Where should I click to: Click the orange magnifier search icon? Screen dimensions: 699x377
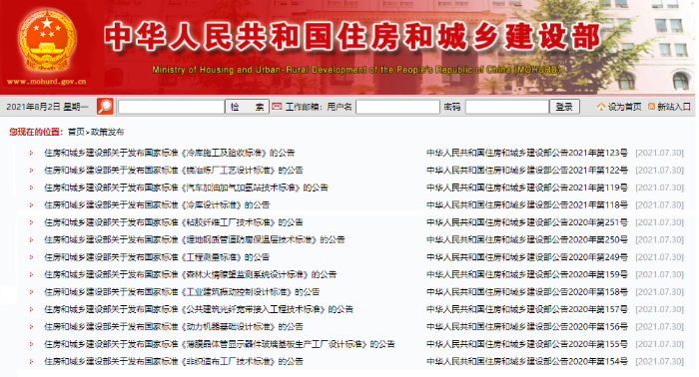[105, 107]
